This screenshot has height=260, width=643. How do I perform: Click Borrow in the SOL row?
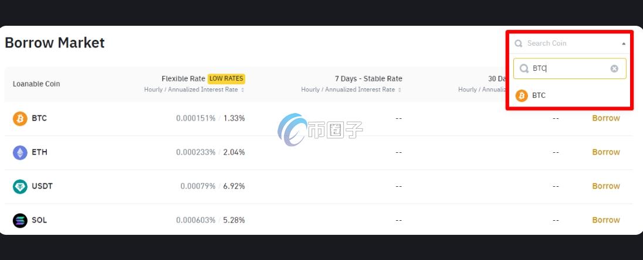coord(605,220)
